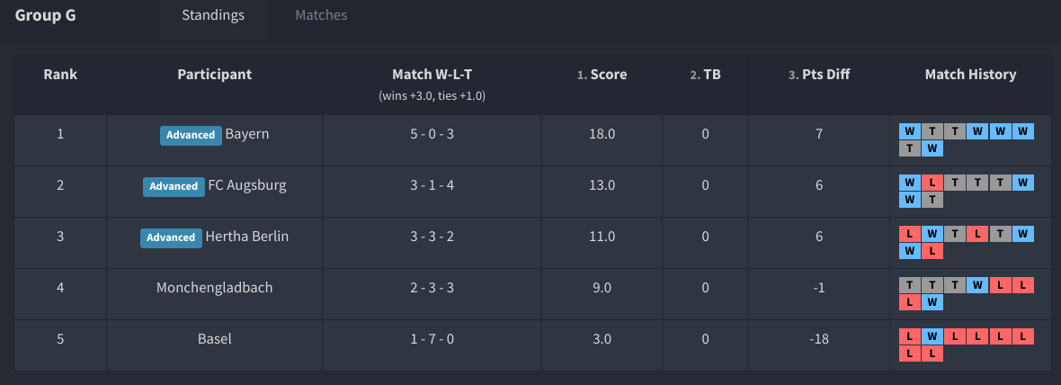Screen dimensions: 1061x385
Task: Click the Score column header
Action: [x=608, y=75]
